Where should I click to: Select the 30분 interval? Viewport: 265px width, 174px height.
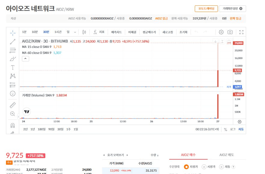(x=46, y=32)
